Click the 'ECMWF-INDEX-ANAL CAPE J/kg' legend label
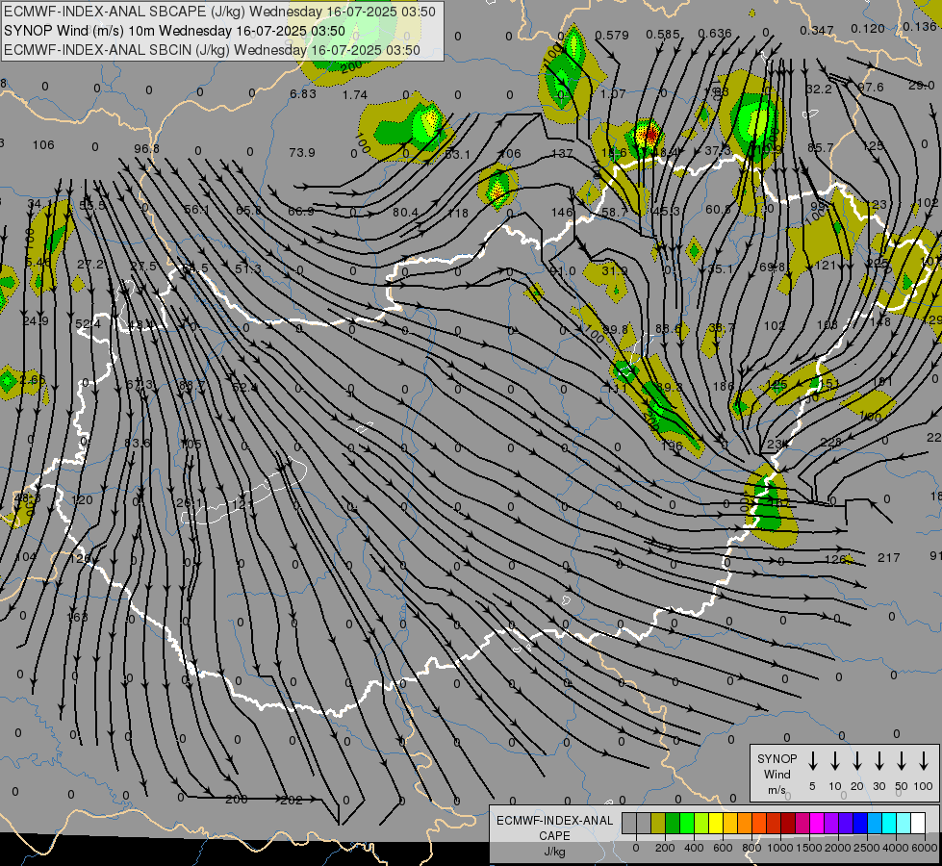Image resolution: width=942 pixels, height=866 pixels. coord(554,836)
